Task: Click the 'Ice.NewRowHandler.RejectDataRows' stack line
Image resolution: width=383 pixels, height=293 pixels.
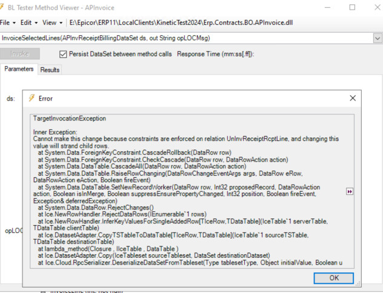Action: [122, 214]
